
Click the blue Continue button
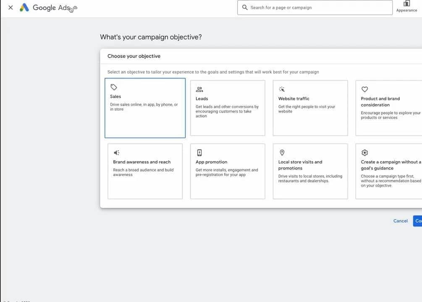[x=417, y=221]
